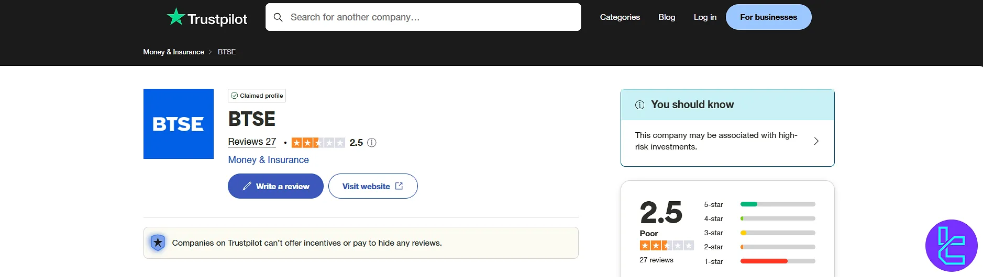Select the BTSE company name heading
This screenshot has height=277, width=983.
(252, 119)
